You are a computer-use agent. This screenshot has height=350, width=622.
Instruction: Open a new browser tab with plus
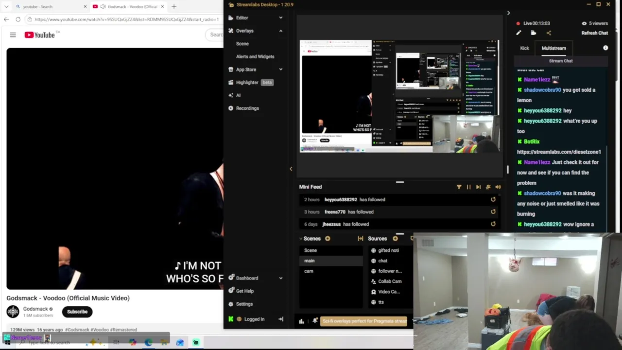coord(173,7)
